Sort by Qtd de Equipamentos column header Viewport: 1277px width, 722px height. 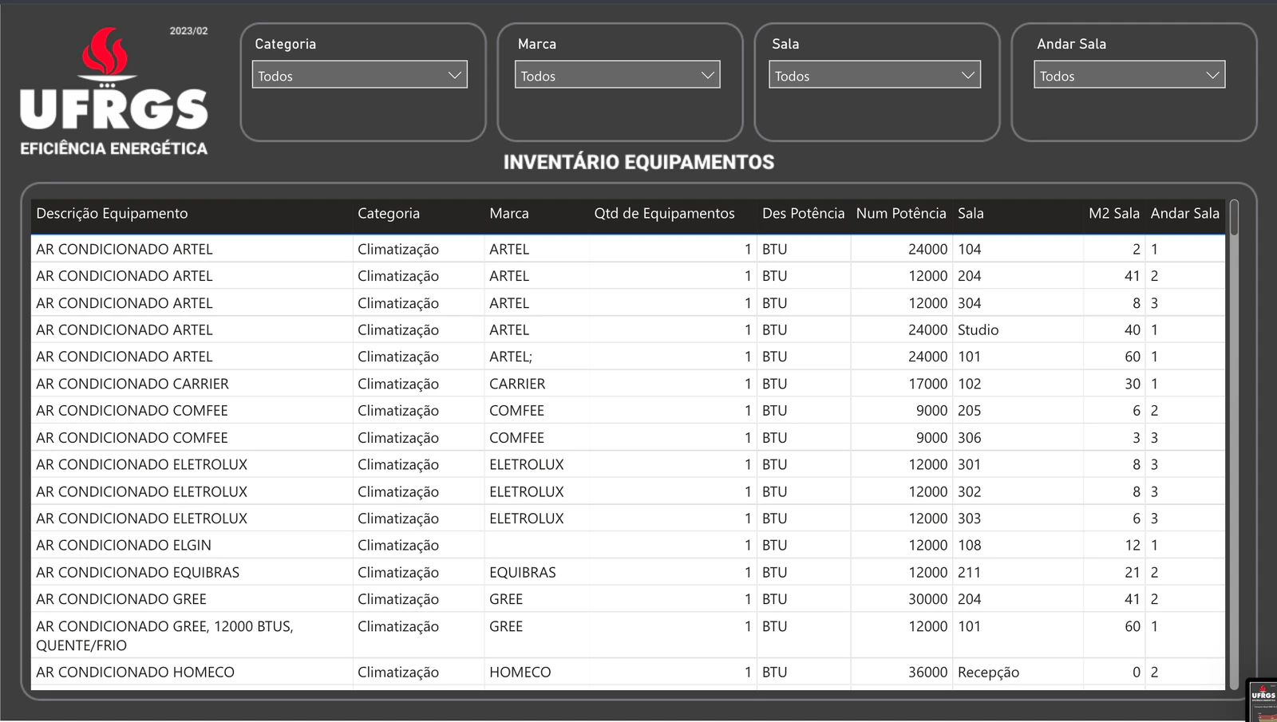coord(664,213)
